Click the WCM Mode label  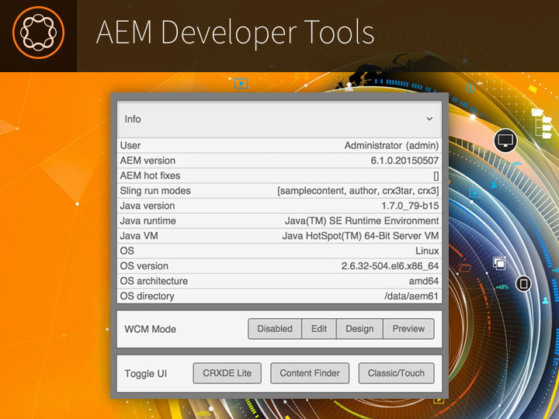[x=150, y=329]
